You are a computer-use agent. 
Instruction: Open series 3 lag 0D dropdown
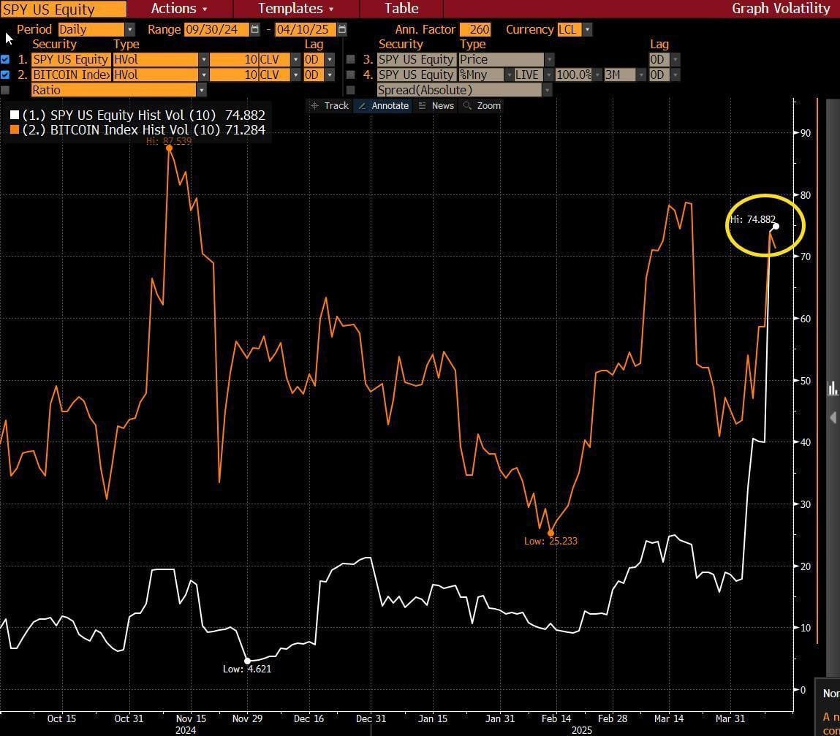tap(676, 59)
